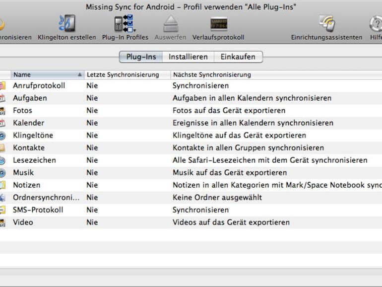The width and height of the screenshot is (382, 287).
Task: Select the Ordnersynchroni... row name
Action: point(46,198)
